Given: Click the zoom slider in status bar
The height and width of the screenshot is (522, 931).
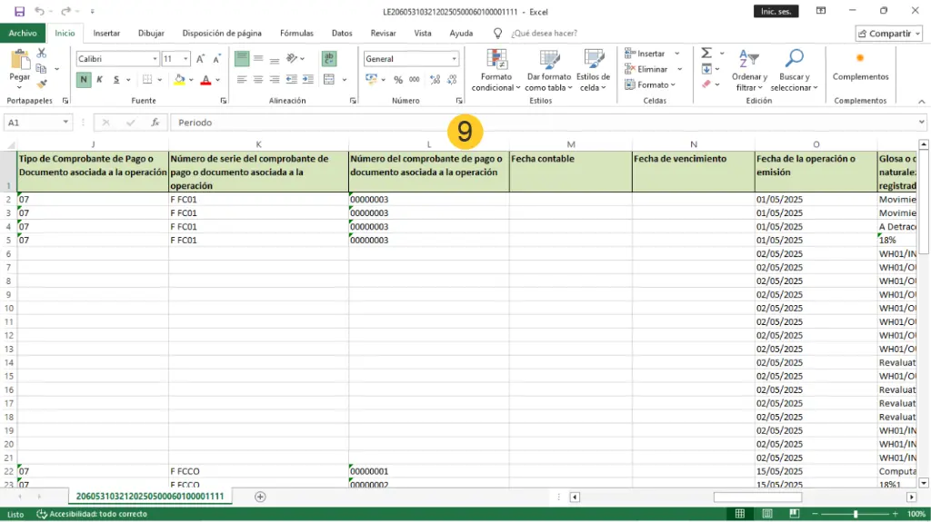Looking at the screenshot, I should [x=855, y=514].
